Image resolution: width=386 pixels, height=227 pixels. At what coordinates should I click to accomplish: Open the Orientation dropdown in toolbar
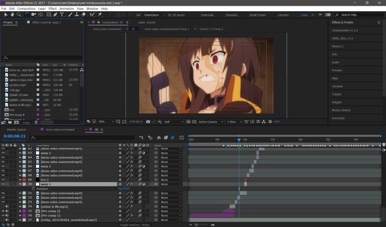click(154, 15)
